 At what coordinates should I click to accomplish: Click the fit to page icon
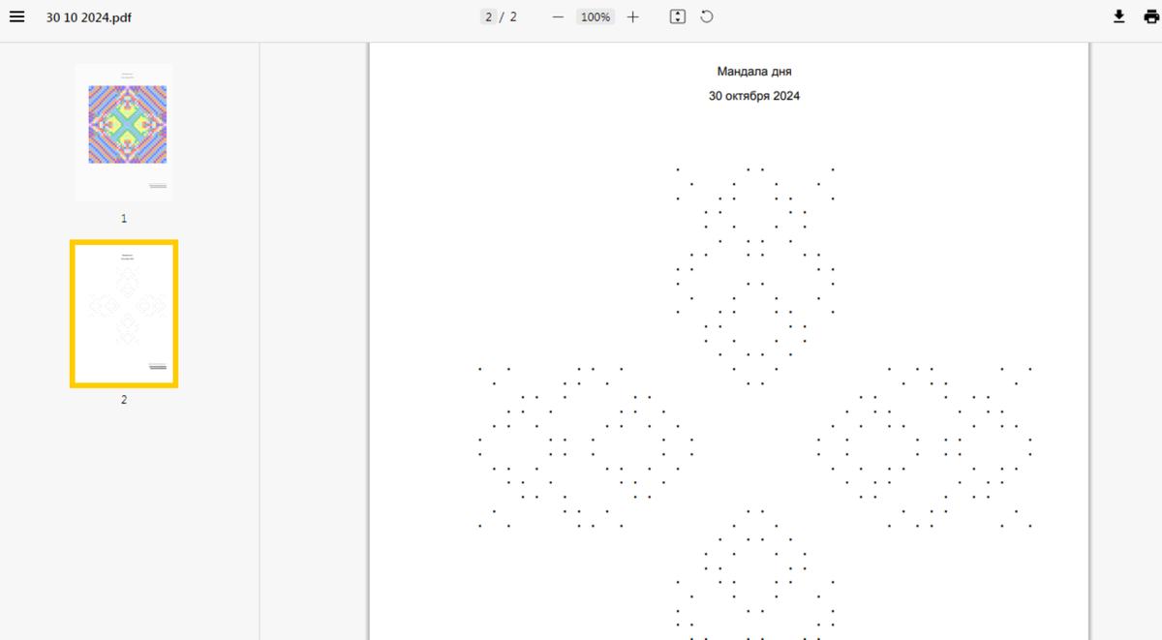678,16
